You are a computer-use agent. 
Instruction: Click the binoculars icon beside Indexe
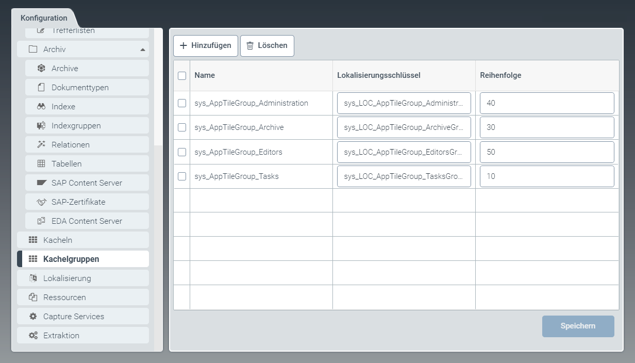(x=41, y=107)
